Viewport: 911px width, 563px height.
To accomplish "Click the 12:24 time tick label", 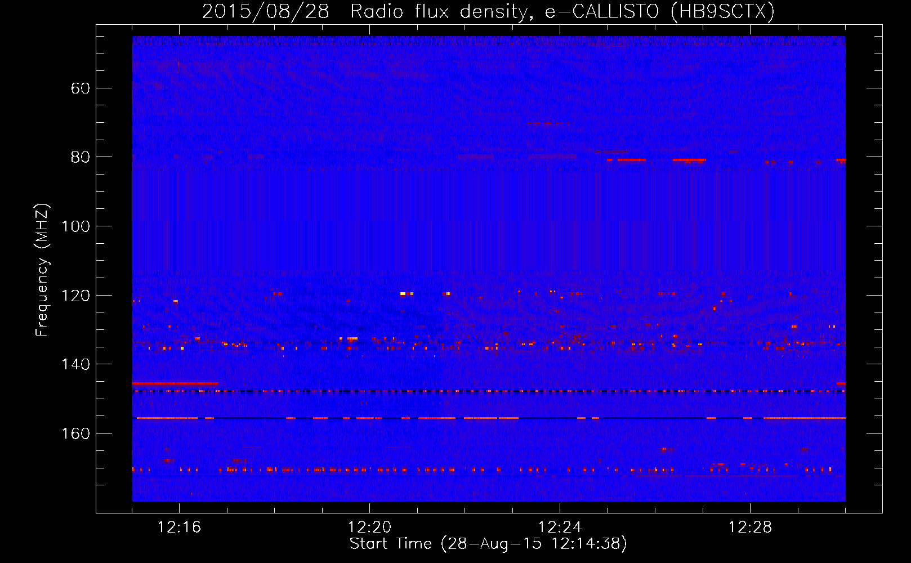I will coord(560,528).
